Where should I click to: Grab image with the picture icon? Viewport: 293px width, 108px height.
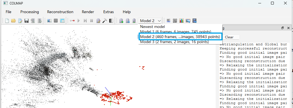(188, 20)
